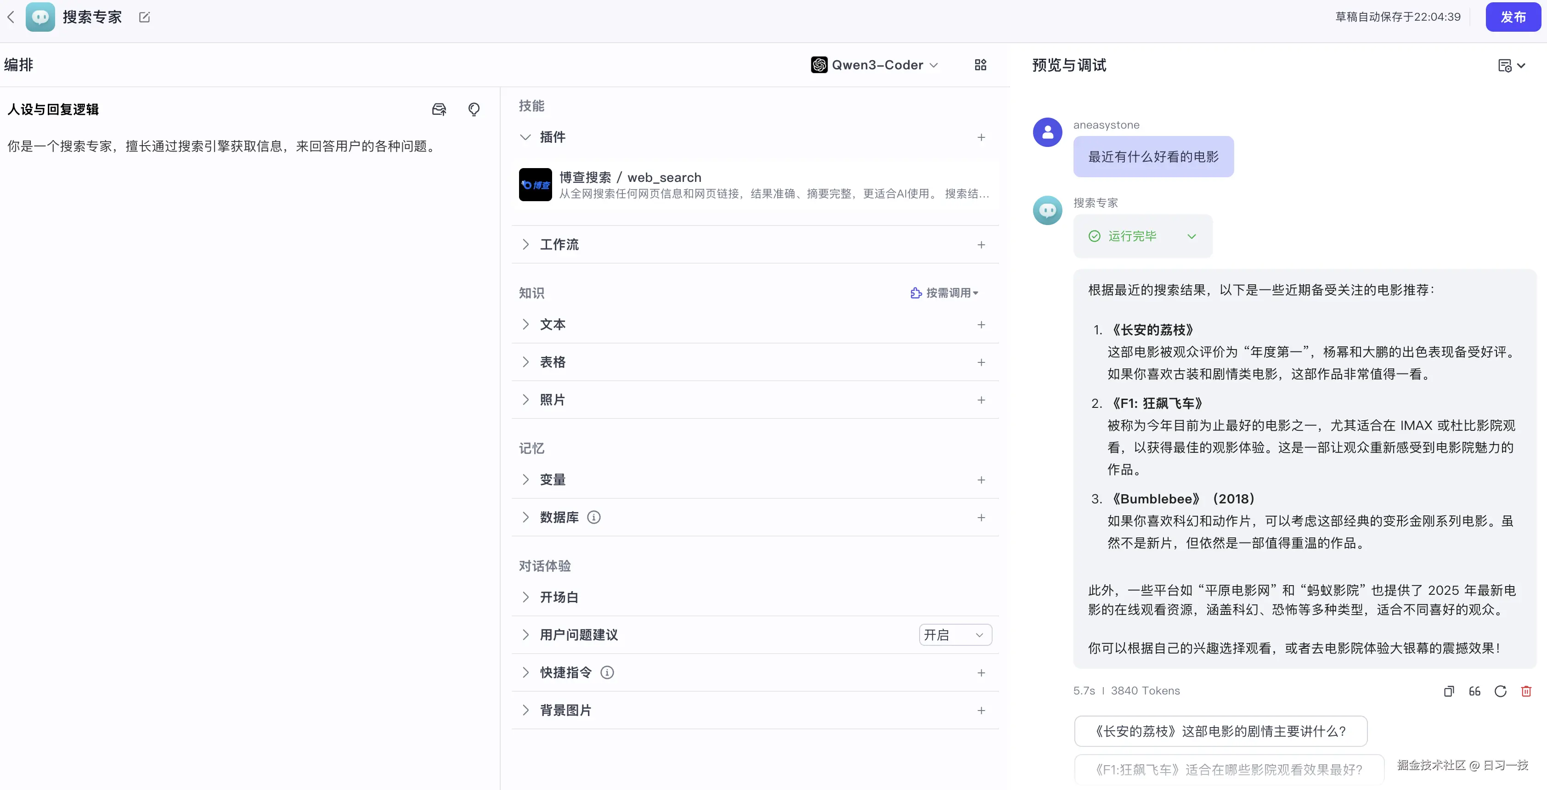
Task: Click the 发布 publish button
Action: pos(1512,17)
